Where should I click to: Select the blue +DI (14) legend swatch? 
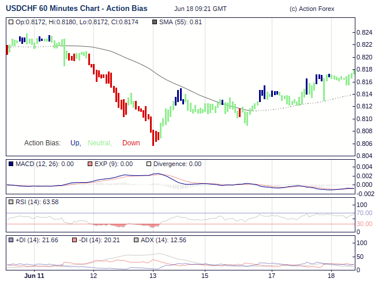(x=11, y=240)
